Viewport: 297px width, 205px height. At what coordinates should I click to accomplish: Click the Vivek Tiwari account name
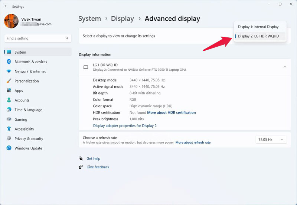pyautogui.click(x=31, y=19)
